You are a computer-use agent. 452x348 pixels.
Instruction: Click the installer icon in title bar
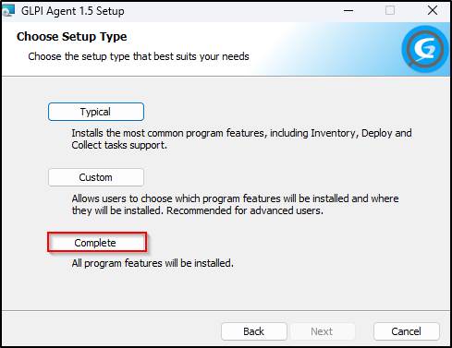[8, 11]
